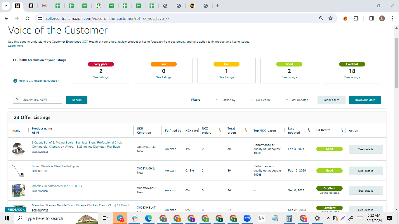Open Task View on the taskbar
This screenshot has width=399, height=224.
105,218
